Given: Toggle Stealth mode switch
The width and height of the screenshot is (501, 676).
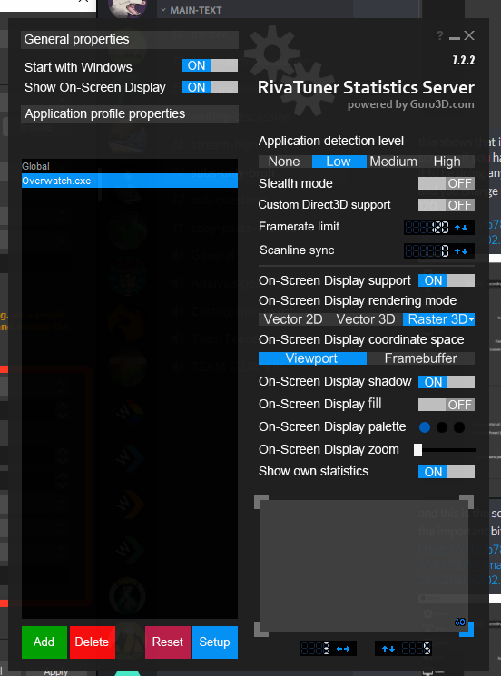Looking at the screenshot, I should (x=447, y=183).
